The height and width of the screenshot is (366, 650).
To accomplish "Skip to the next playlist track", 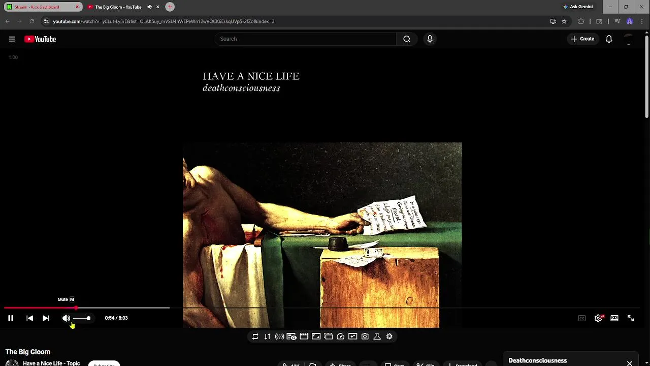I will coord(46,318).
